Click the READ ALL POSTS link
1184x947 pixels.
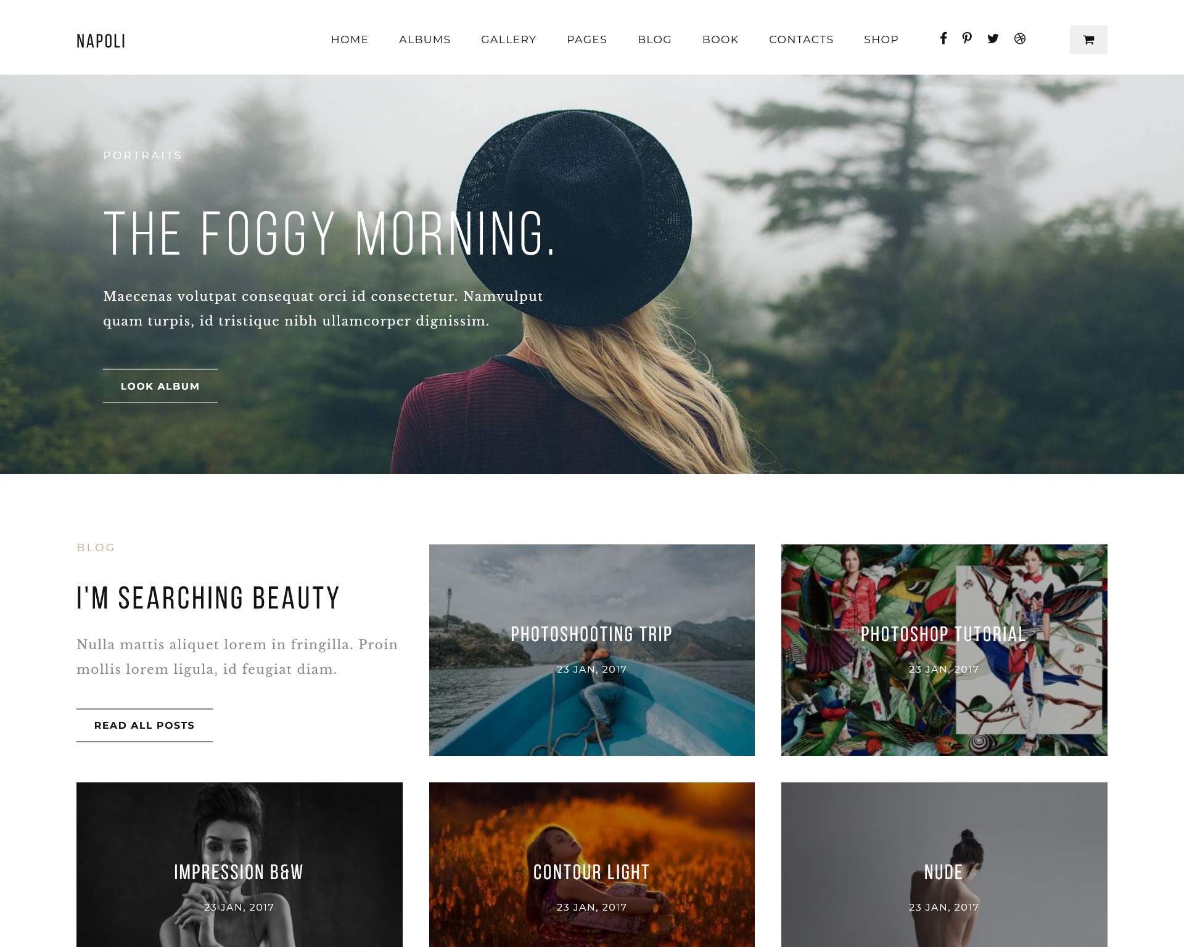tap(144, 725)
